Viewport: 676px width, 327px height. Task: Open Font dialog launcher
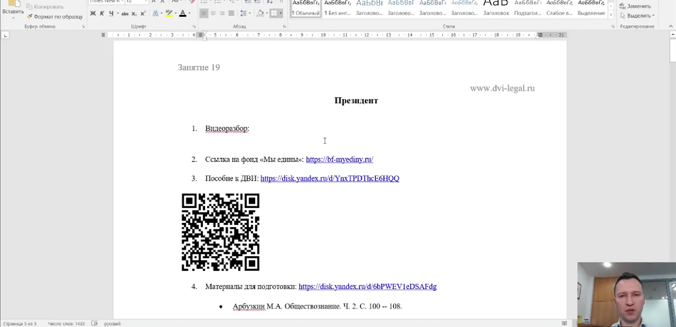click(x=194, y=27)
